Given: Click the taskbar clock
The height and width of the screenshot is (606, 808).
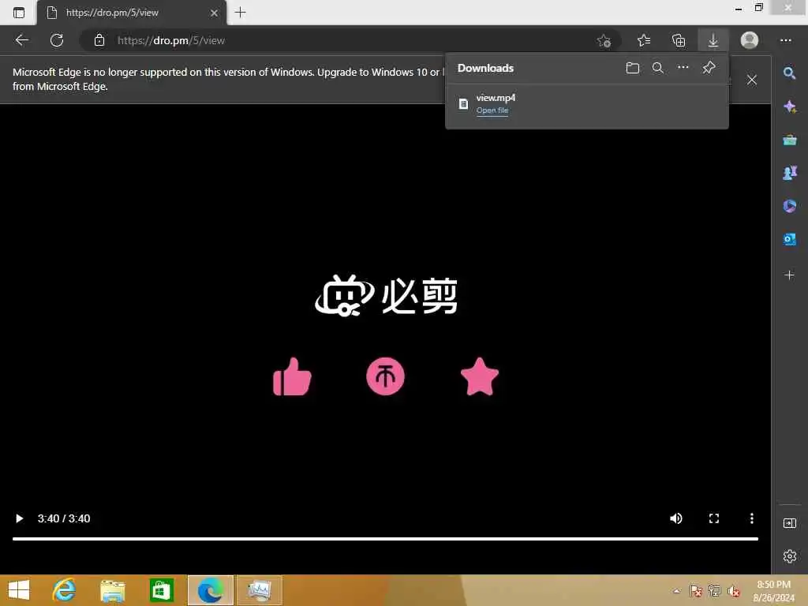Looking at the screenshot, I should coord(773,591).
